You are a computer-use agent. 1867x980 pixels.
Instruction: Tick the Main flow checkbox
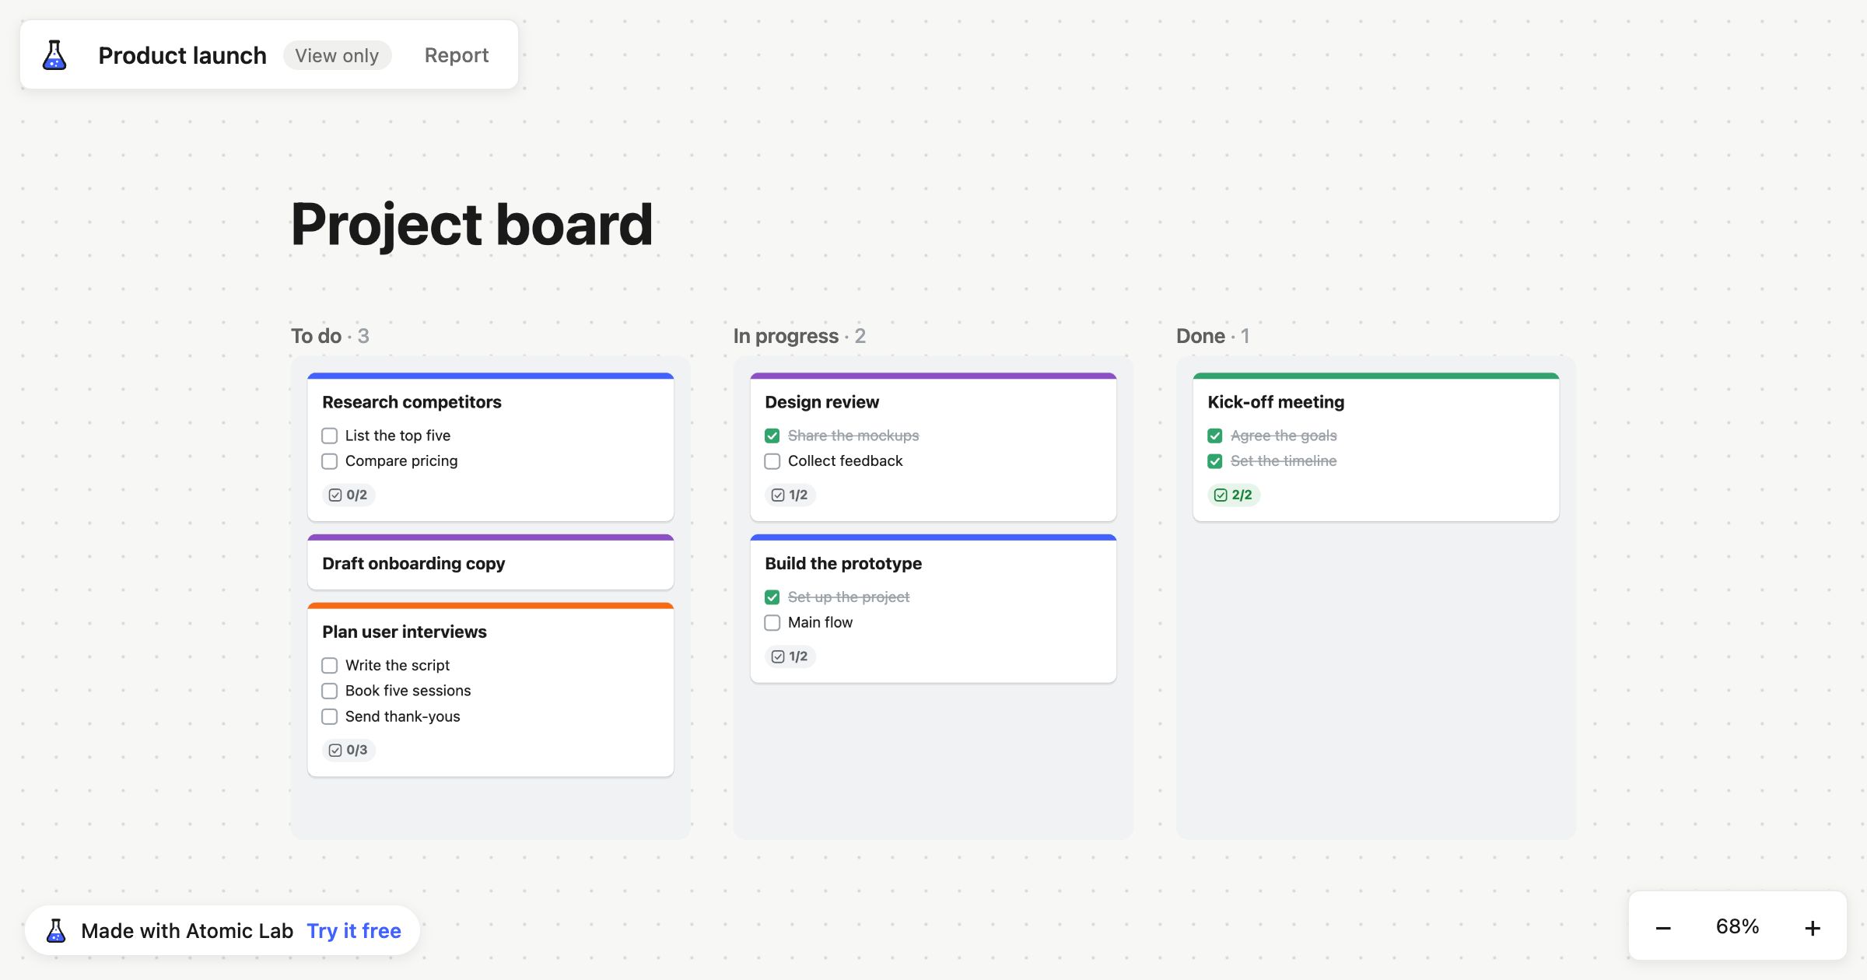click(772, 623)
